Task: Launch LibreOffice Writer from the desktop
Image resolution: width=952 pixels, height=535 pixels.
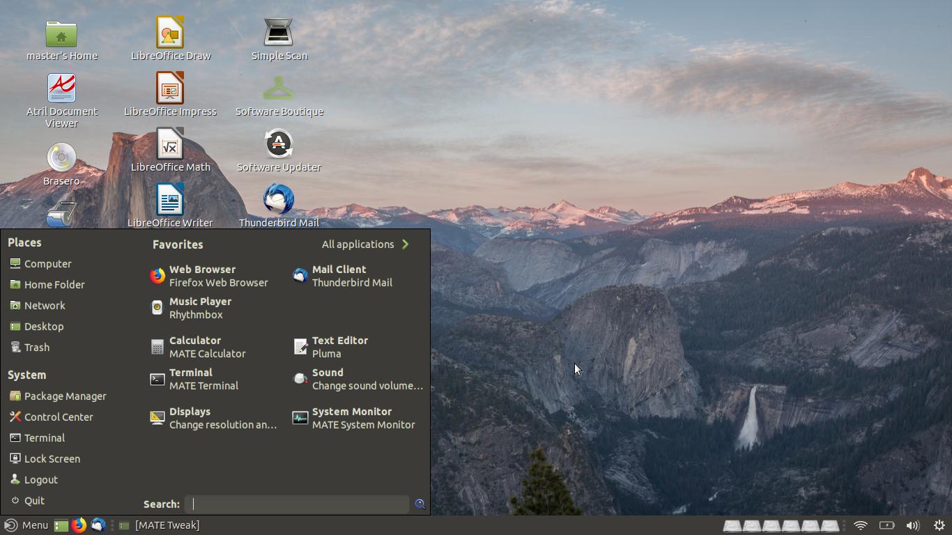Action: click(170, 199)
